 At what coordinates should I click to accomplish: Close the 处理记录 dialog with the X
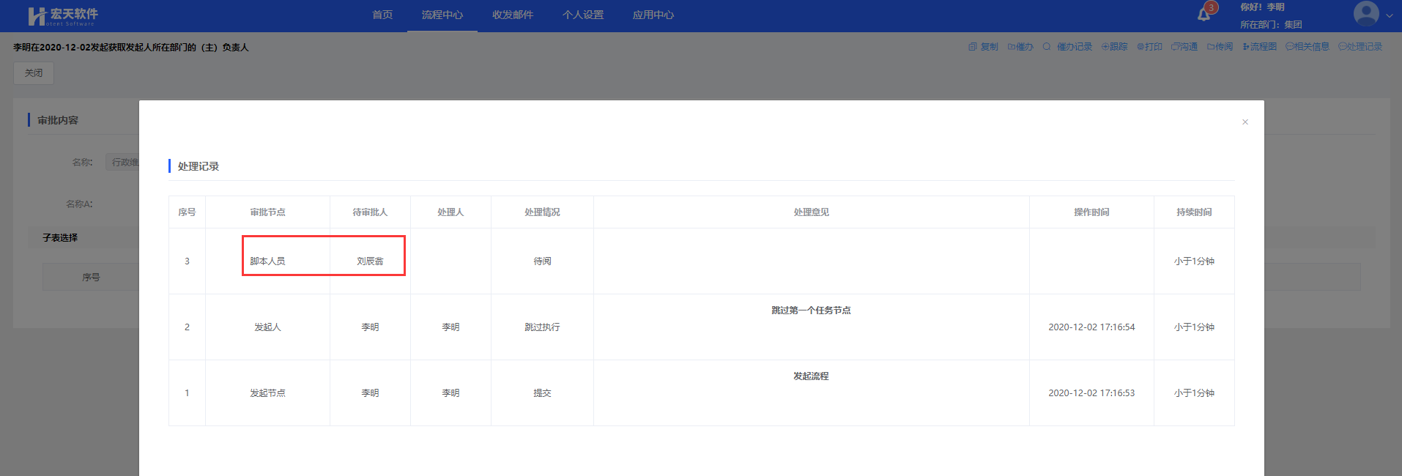[x=1245, y=122]
